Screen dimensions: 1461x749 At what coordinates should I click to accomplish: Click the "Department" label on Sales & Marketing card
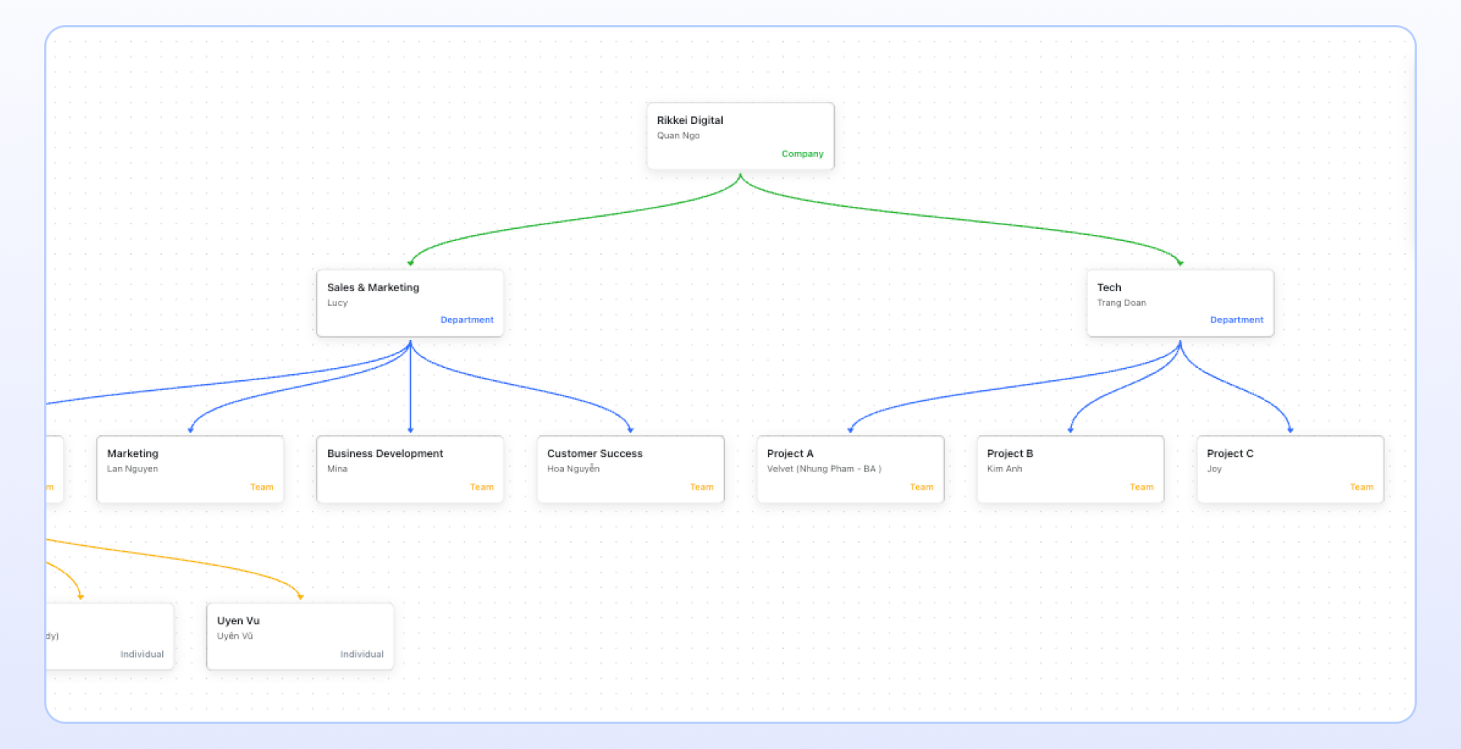pos(467,320)
